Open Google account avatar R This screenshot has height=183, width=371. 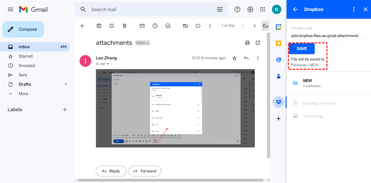[x=276, y=9]
